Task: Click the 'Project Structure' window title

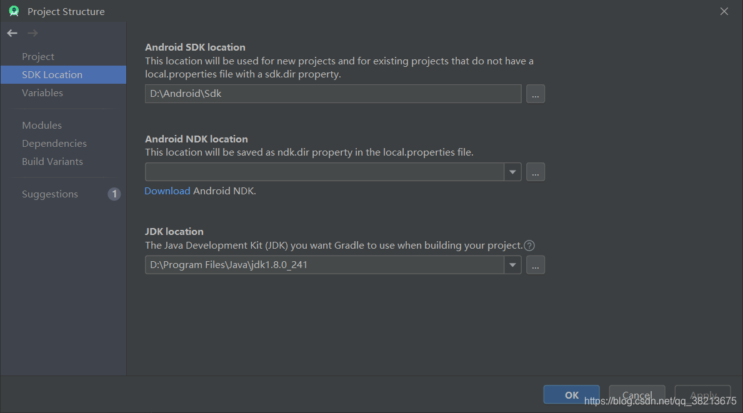Action: [x=66, y=11]
